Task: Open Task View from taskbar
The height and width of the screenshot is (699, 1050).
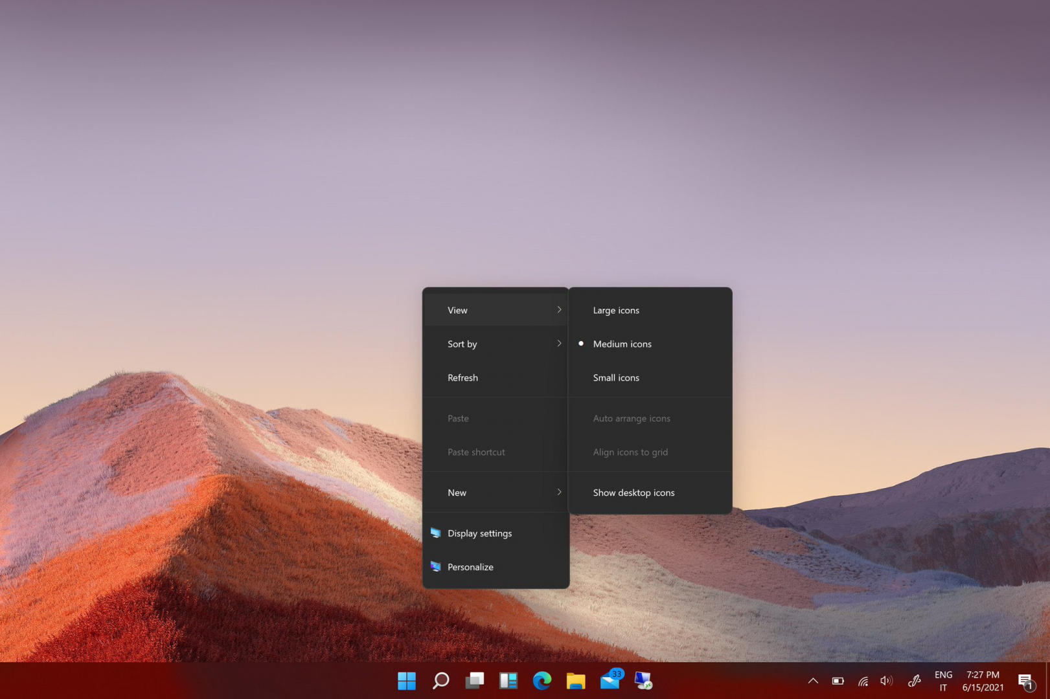Action: [474, 681]
